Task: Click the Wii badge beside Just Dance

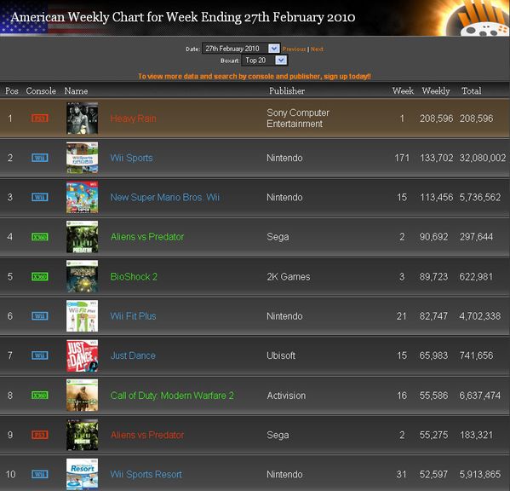Action: [40, 355]
